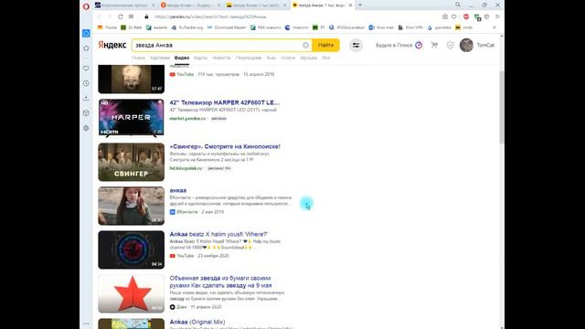Open the shopping cart icon
This screenshot has width=585, height=329.
(434, 45)
